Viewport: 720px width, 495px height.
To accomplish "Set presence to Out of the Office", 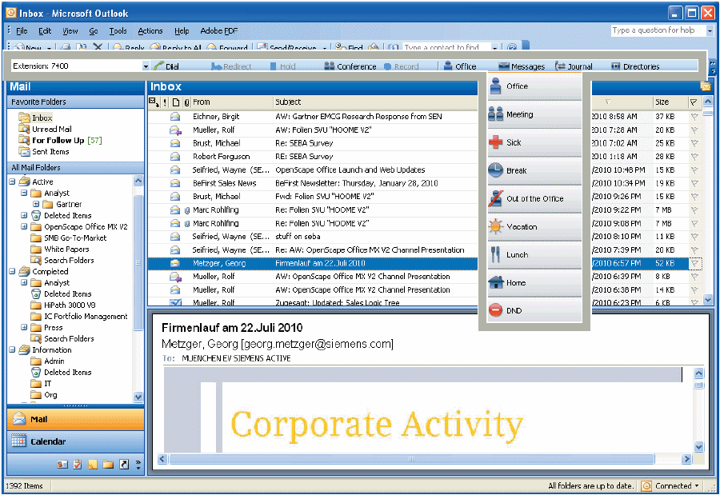I will (x=534, y=198).
